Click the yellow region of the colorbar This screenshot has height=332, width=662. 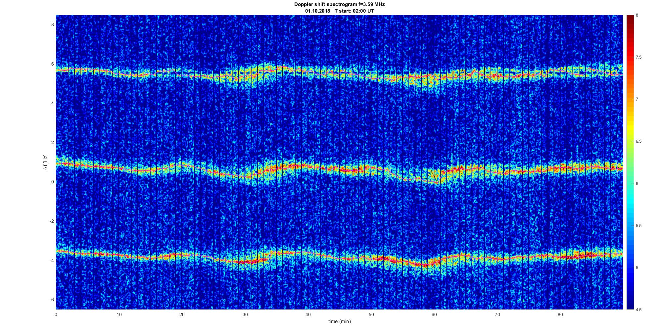tap(630, 127)
